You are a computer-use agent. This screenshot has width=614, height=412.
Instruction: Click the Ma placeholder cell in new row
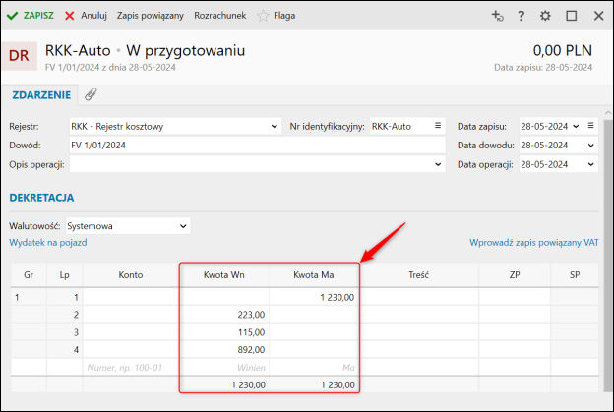coord(314,368)
